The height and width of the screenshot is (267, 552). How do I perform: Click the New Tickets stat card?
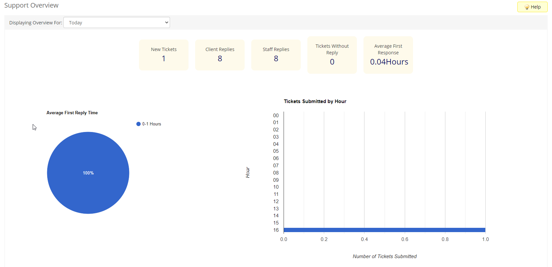click(x=164, y=55)
